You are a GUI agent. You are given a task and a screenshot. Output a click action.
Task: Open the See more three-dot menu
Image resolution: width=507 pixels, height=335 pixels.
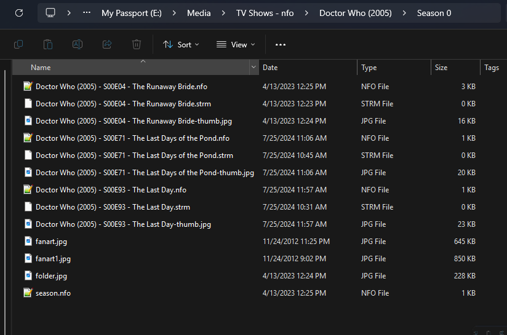[x=281, y=44]
